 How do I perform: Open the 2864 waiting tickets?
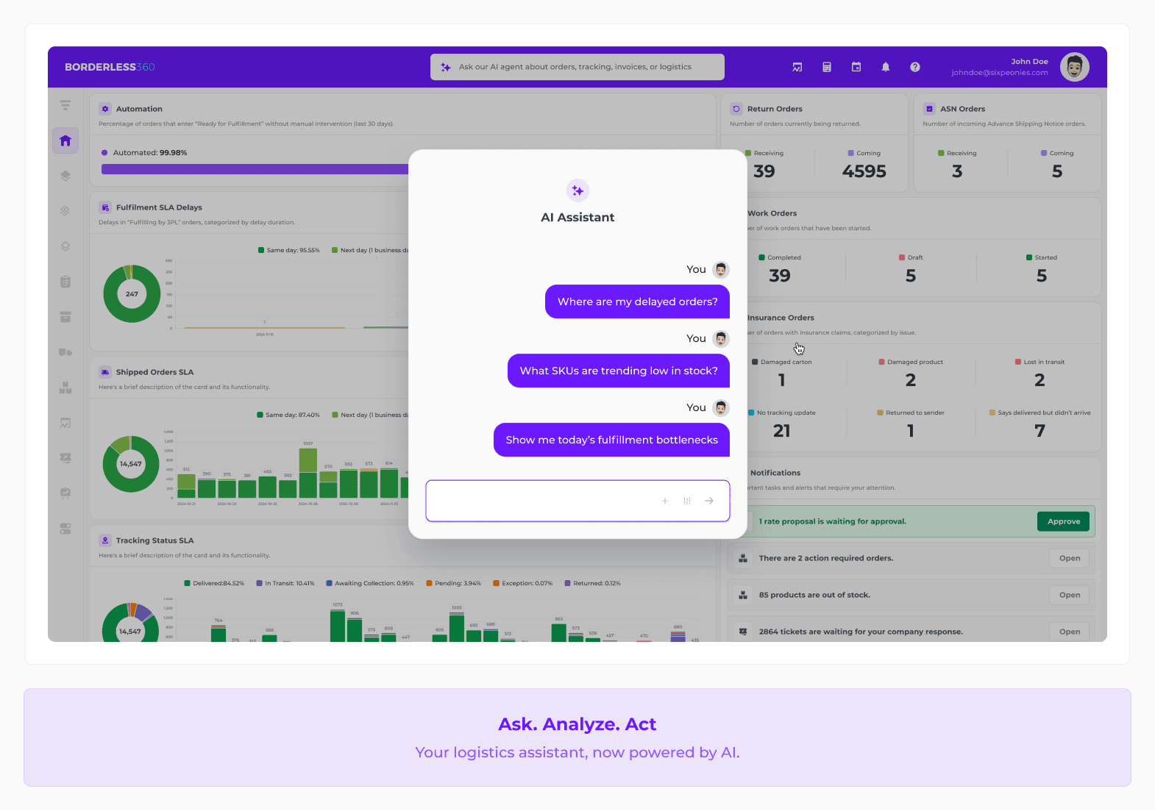(1070, 632)
